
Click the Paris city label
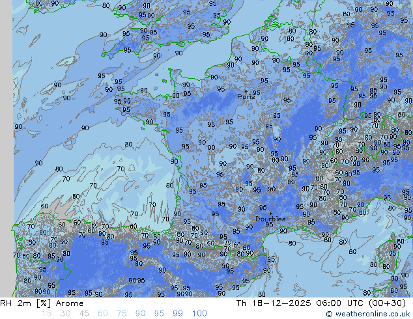[x=246, y=96]
